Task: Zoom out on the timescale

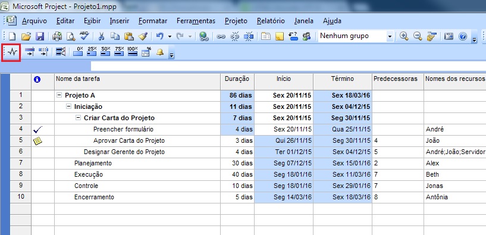Action: click(418, 36)
